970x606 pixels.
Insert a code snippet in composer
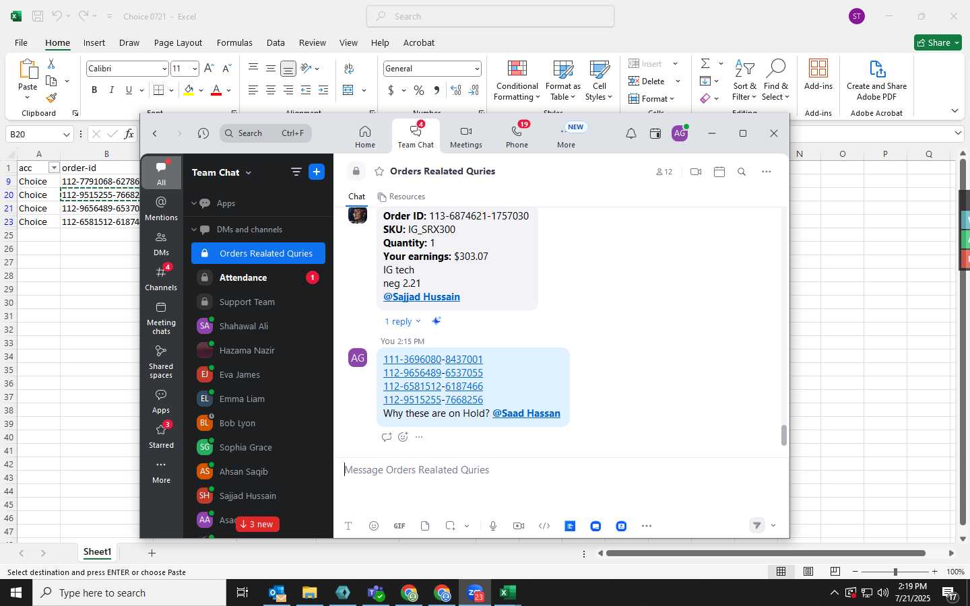pyautogui.click(x=544, y=526)
